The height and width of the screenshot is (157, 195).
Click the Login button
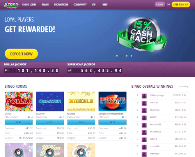coord(160,5)
